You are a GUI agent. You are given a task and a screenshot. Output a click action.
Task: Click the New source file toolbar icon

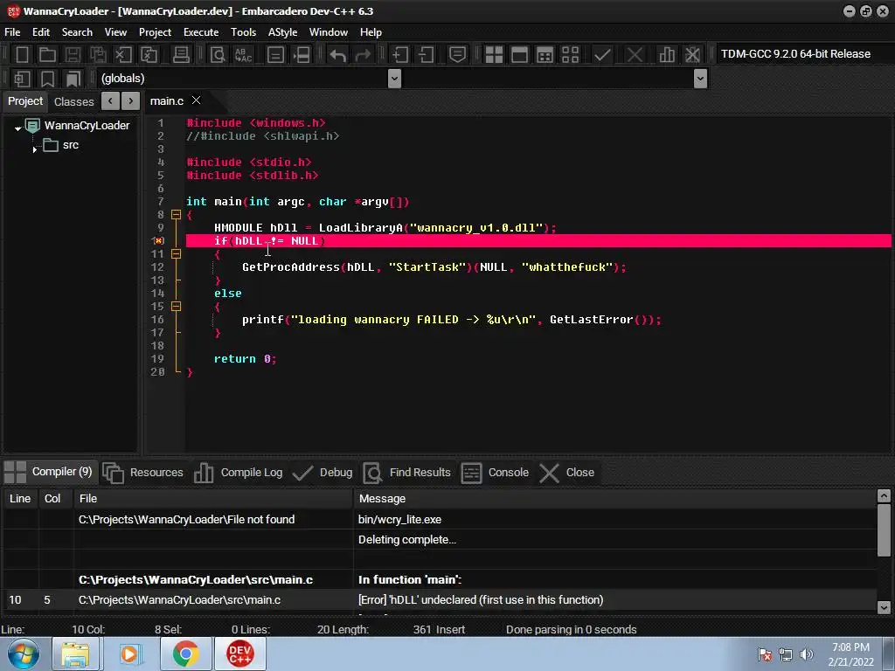(22, 55)
